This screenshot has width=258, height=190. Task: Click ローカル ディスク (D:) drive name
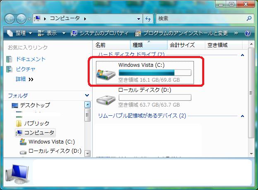coord(145,90)
